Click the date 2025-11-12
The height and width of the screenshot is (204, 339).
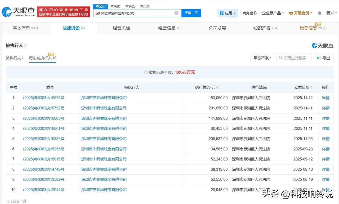coord(303,98)
